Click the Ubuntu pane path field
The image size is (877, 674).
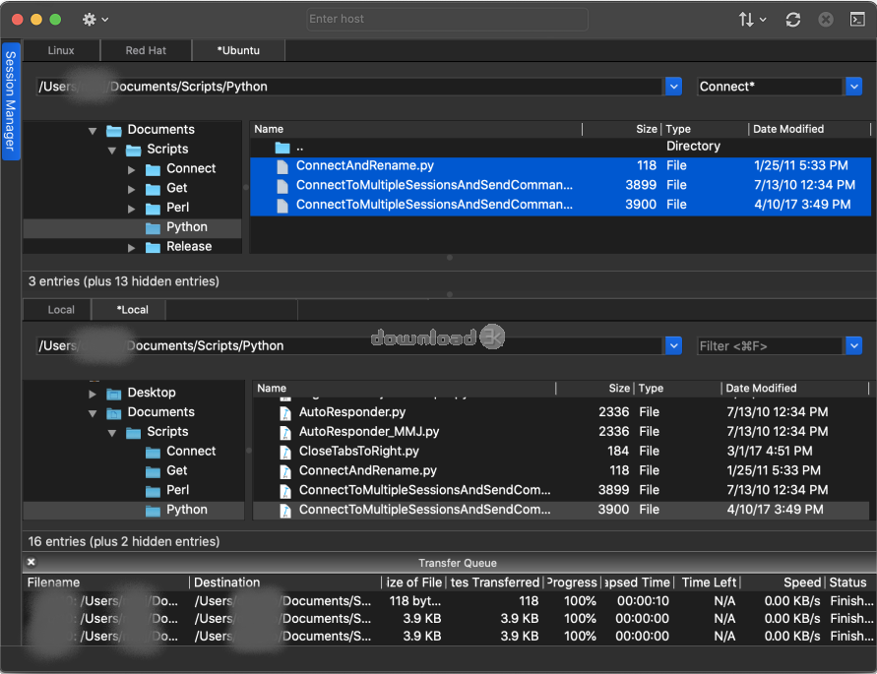click(349, 87)
